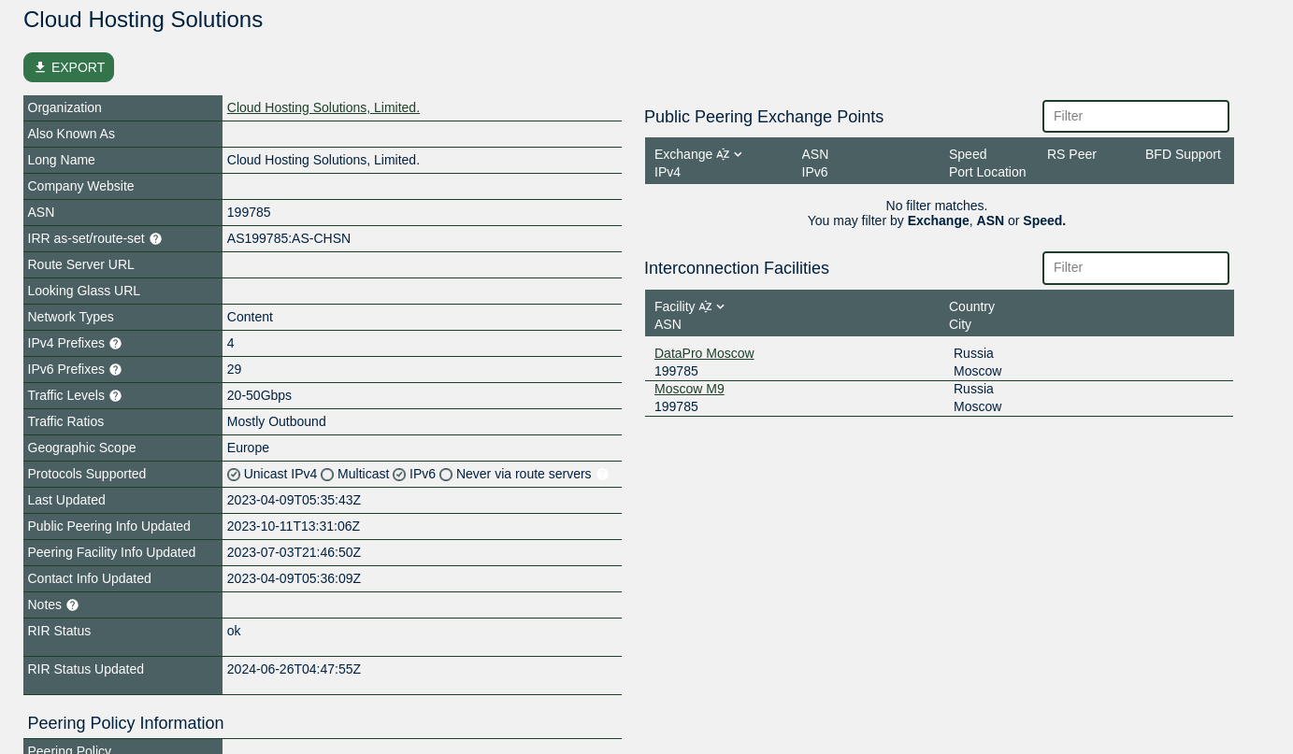Click help icon beside IRR as-set/route-set
Screen dimensions: 1293x754
pyautogui.click(x=155, y=239)
